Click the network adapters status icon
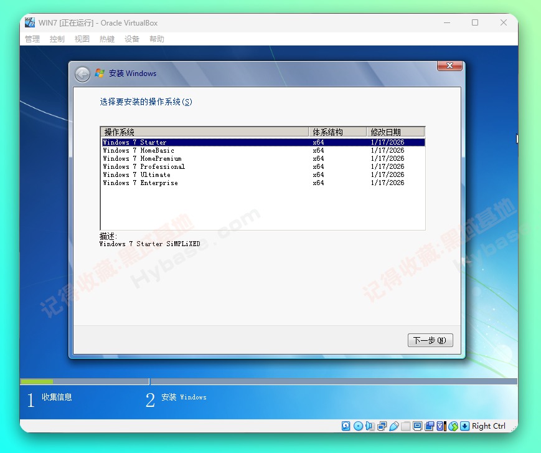This screenshot has width=541, height=453. [x=382, y=426]
